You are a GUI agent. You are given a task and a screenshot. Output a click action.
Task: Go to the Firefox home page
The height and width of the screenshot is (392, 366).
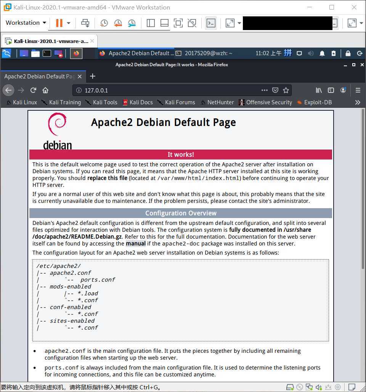(45, 90)
